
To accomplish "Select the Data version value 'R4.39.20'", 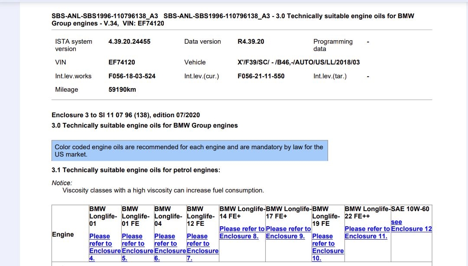I will 251,42.
